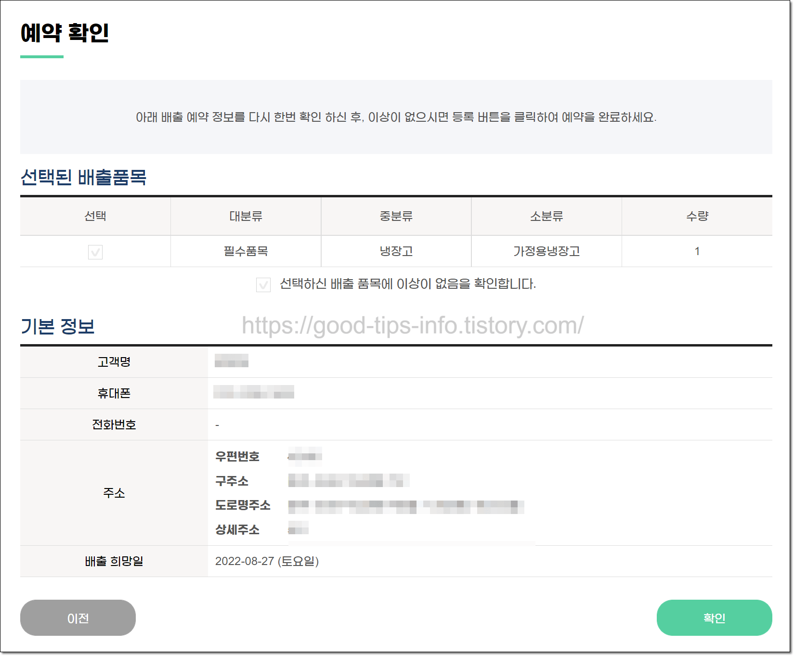The image size is (794, 656).
Task: Click the 선택된 배출품목 section heading
Action: [x=83, y=177]
